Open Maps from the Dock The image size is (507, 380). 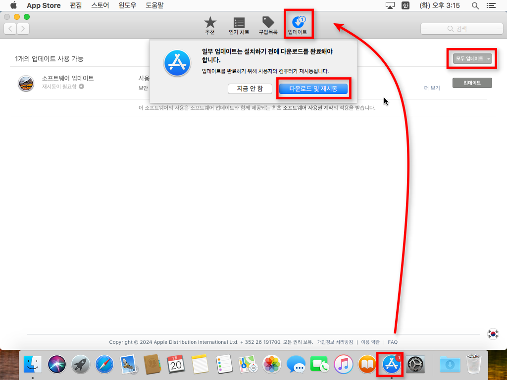pyautogui.click(x=248, y=364)
